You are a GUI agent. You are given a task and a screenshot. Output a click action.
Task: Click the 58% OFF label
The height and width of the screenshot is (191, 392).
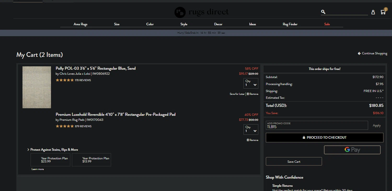(251, 69)
